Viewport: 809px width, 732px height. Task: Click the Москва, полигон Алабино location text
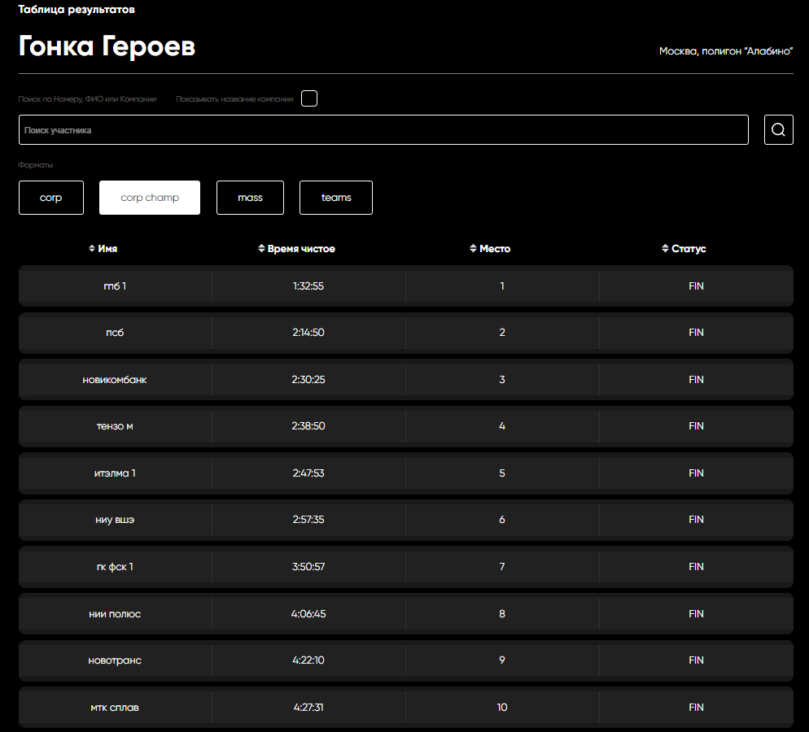click(x=725, y=51)
